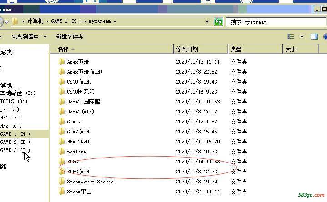Click date 2020/10/8 19:39 of Steamworks Shared

[196, 182]
